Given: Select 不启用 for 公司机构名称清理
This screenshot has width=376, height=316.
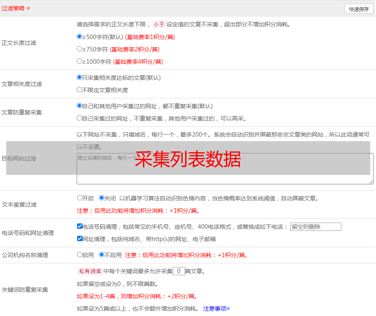Looking at the screenshot, I should coord(102,255).
